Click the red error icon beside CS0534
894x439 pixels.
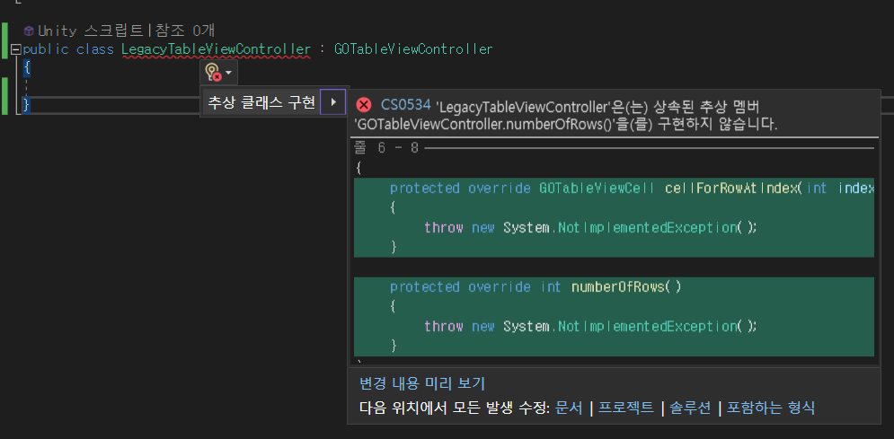364,105
